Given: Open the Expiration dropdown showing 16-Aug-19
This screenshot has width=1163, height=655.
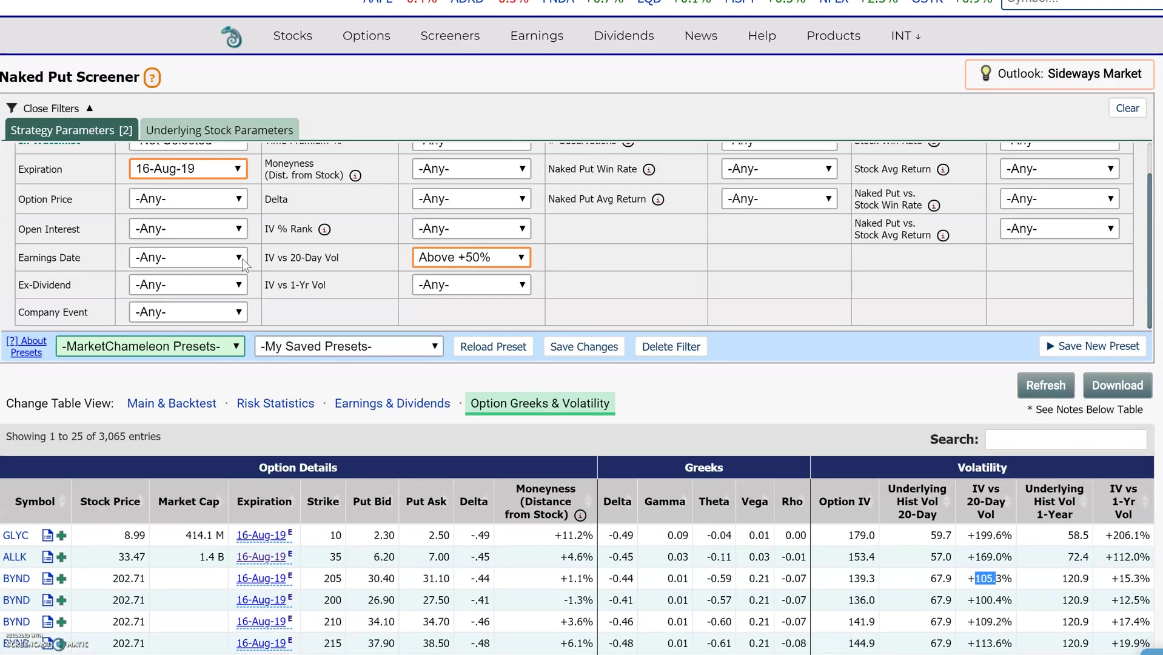Looking at the screenshot, I should click(x=188, y=169).
